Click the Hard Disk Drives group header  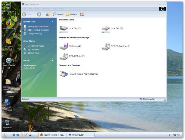(67, 20)
